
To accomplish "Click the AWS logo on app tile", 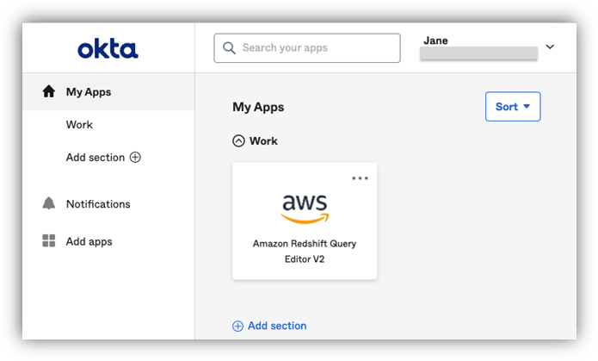I will (304, 208).
